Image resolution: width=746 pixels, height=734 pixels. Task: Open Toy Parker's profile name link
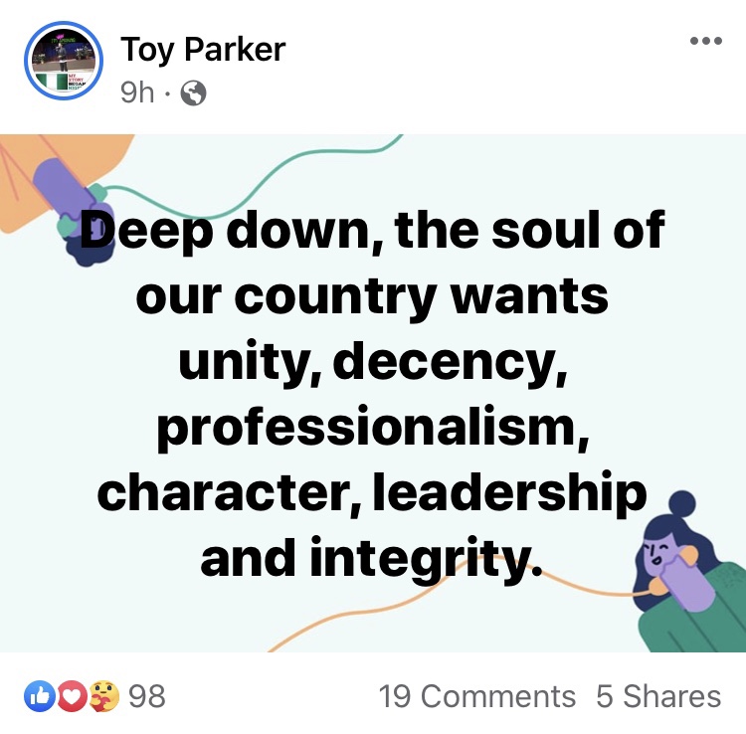(x=203, y=50)
